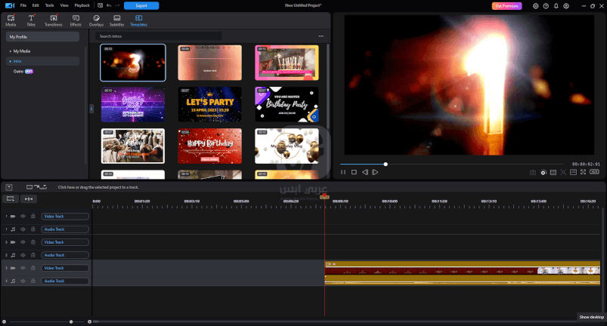Expand the My Media tree item
This screenshot has width=607, height=326.
(10, 51)
